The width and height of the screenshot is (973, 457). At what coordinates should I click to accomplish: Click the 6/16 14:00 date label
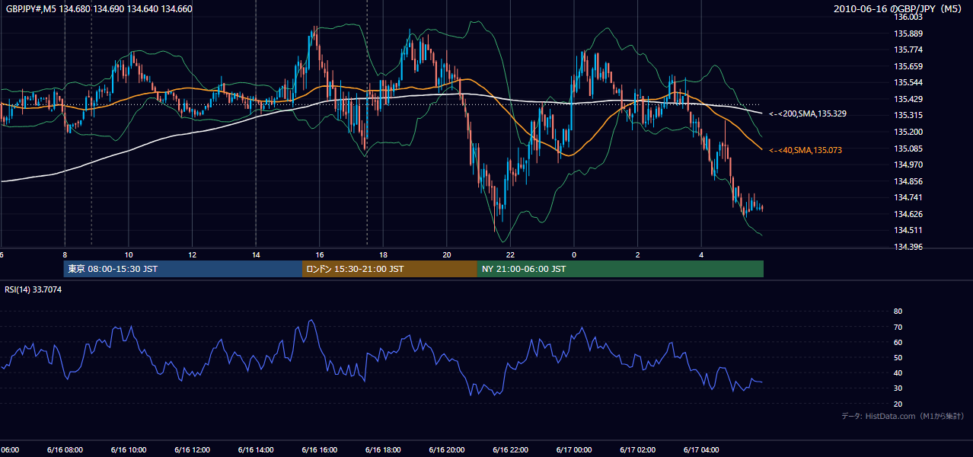256,449
